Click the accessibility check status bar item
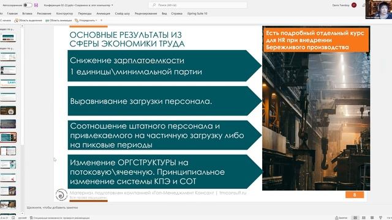This screenshot has height=220, width=392. (x=60, y=218)
